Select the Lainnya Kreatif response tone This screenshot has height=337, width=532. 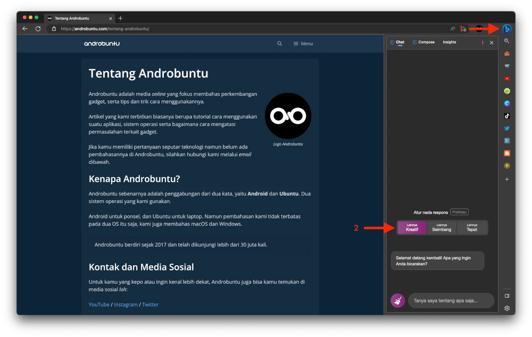(412, 228)
